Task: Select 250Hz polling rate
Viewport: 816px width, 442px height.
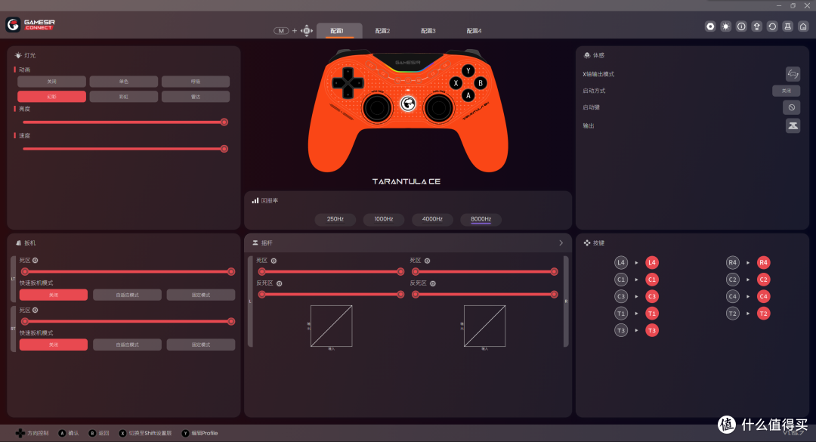Action: (x=335, y=219)
